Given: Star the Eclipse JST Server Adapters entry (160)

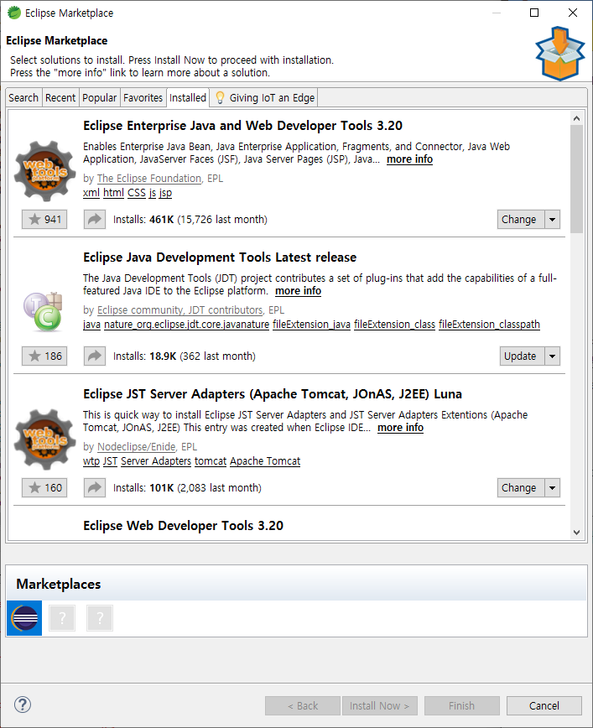Looking at the screenshot, I should tap(44, 487).
